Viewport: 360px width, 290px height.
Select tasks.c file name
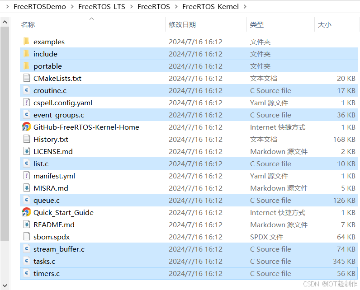coord(44,261)
